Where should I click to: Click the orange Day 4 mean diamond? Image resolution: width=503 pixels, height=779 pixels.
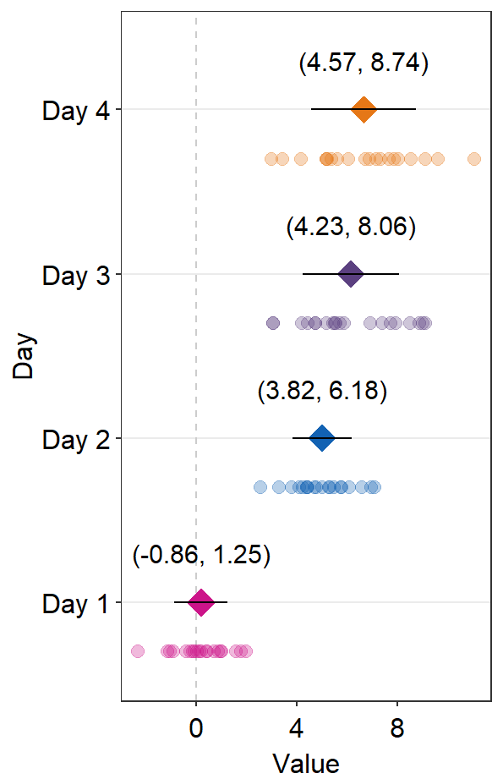(364, 109)
